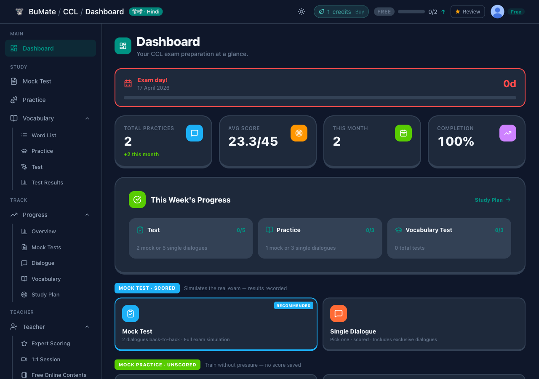Screen dimensions: 539x379
Task: Click the Avg Score target icon
Action: click(299, 133)
